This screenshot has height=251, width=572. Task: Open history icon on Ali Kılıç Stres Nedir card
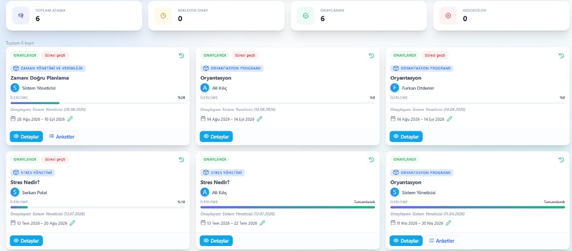[371, 160]
